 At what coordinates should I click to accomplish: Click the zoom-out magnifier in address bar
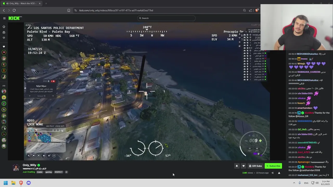(245, 10)
